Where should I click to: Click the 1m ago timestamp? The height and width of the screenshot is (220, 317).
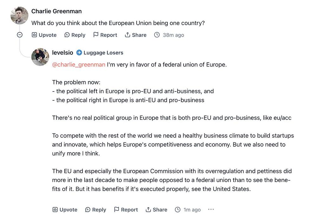tap(192, 210)
